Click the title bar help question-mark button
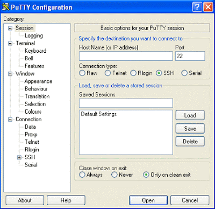215x209 pixels. pos(197,7)
